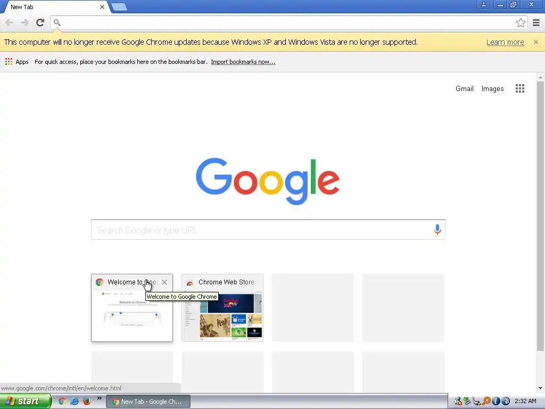545x409 pixels.
Task: Click the system tray clock 2:32 AM
Action: [x=525, y=401]
